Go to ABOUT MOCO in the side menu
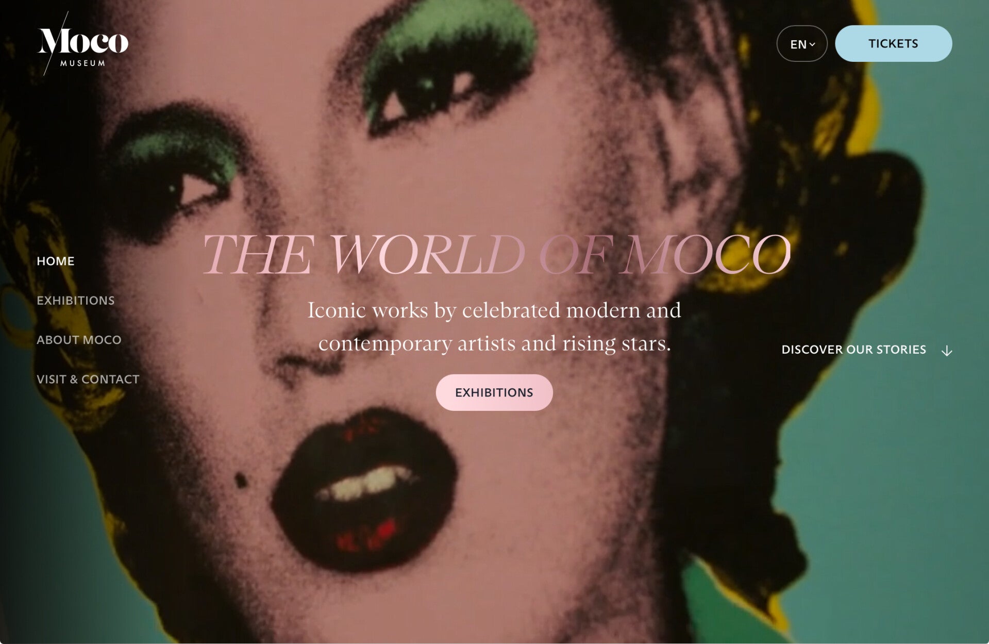 [x=79, y=340]
